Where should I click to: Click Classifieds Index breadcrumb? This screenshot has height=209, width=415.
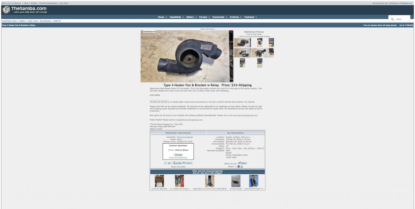(x=9, y=21)
